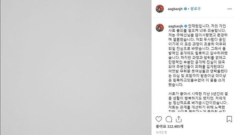This screenshot has width=235, height=135.
Task: Open the profile avatar beside the caption
Action: (x=159, y=28)
